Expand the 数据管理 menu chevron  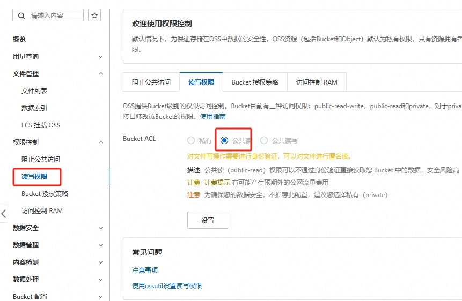(x=101, y=245)
